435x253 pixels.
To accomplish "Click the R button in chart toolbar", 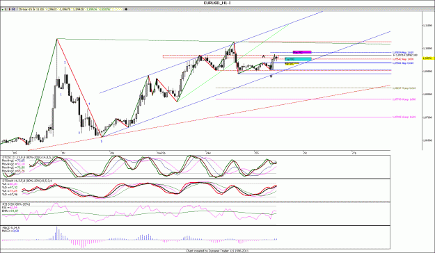I will (14, 10).
